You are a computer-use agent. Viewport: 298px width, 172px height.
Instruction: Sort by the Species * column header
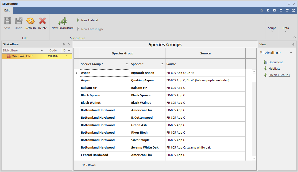148,64
